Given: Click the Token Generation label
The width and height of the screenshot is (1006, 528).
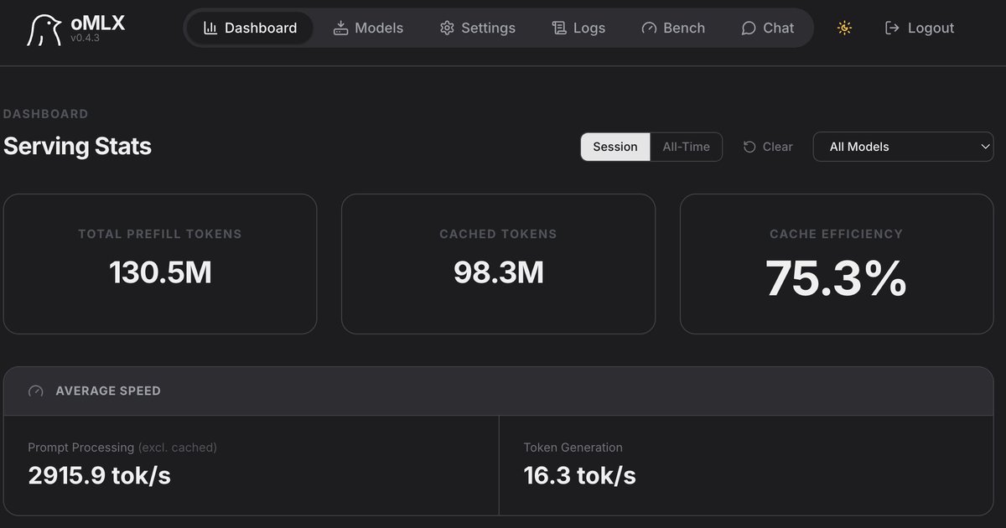Looking at the screenshot, I should pyautogui.click(x=573, y=448).
